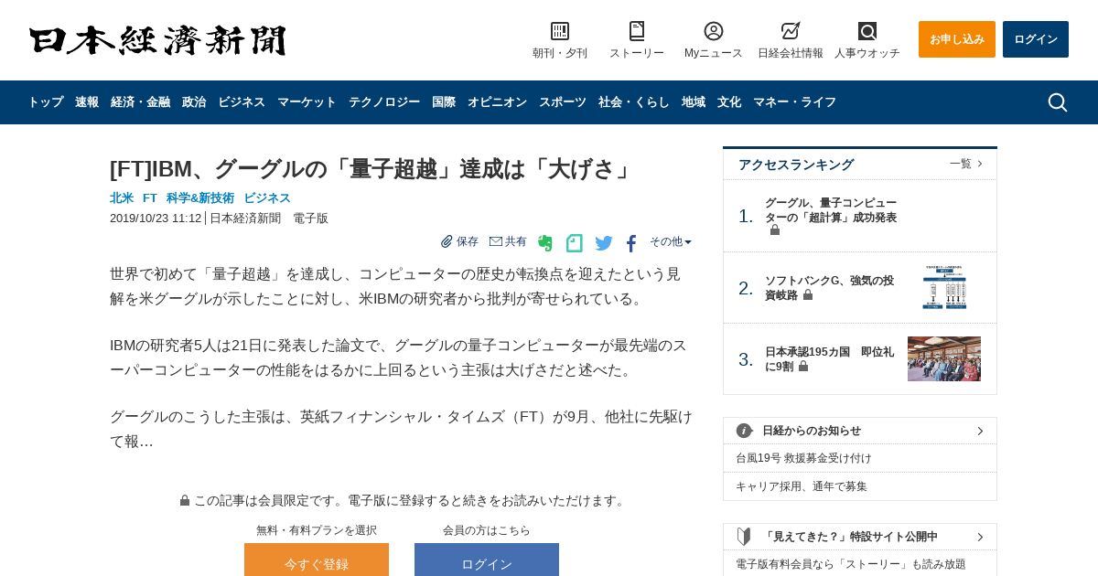Select 社会・くらし navigation item
The image size is (1098, 576).
point(634,102)
